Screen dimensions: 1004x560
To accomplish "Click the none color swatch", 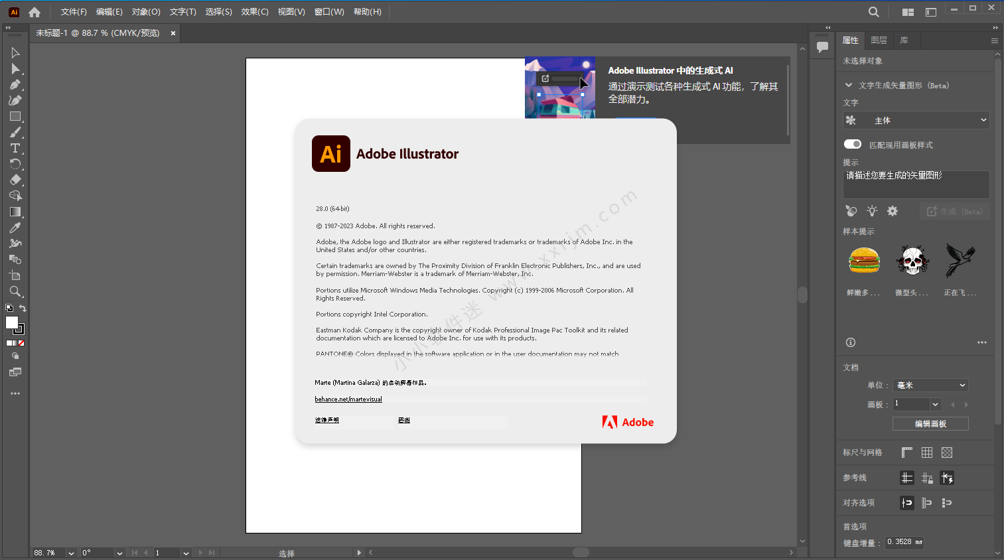I will 21,344.
